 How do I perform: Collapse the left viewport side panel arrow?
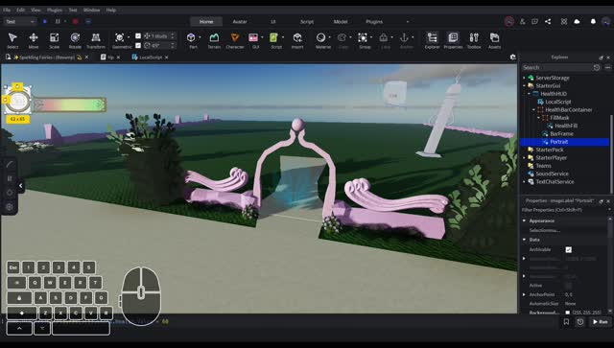pyautogui.click(x=21, y=186)
